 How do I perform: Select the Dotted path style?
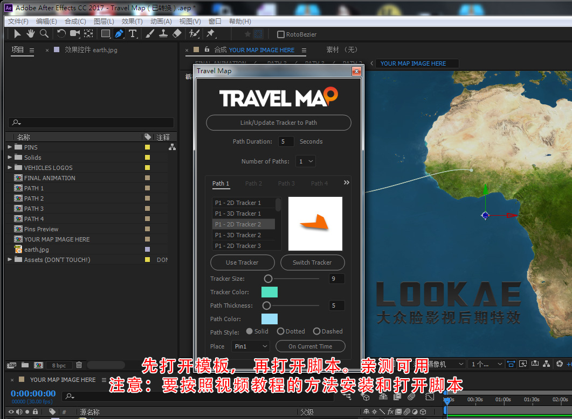coord(282,331)
